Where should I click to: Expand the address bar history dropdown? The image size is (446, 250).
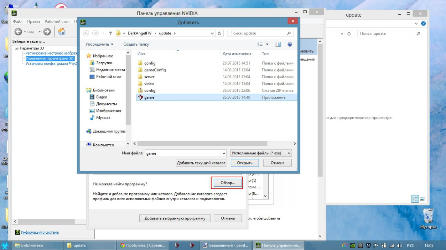click(x=212, y=33)
